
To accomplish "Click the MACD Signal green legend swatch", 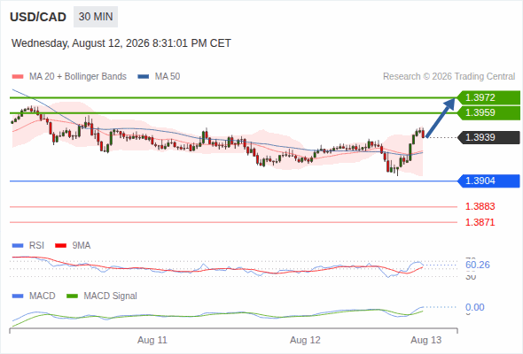I will click(x=72, y=296).
